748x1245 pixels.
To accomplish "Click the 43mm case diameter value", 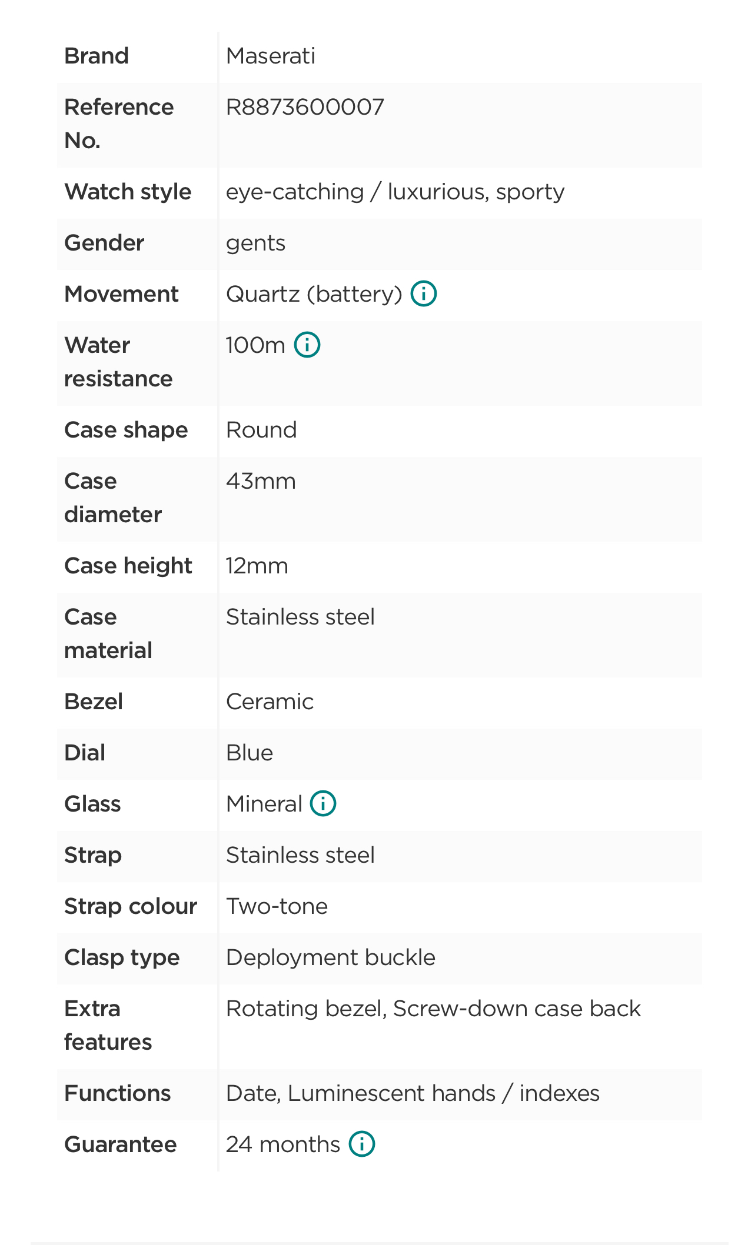I will click(261, 481).
